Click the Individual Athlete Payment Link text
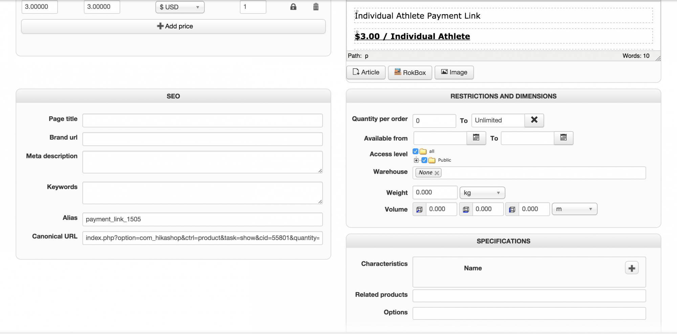This screenshot has height=334, width=677. [x=417, y=16]
